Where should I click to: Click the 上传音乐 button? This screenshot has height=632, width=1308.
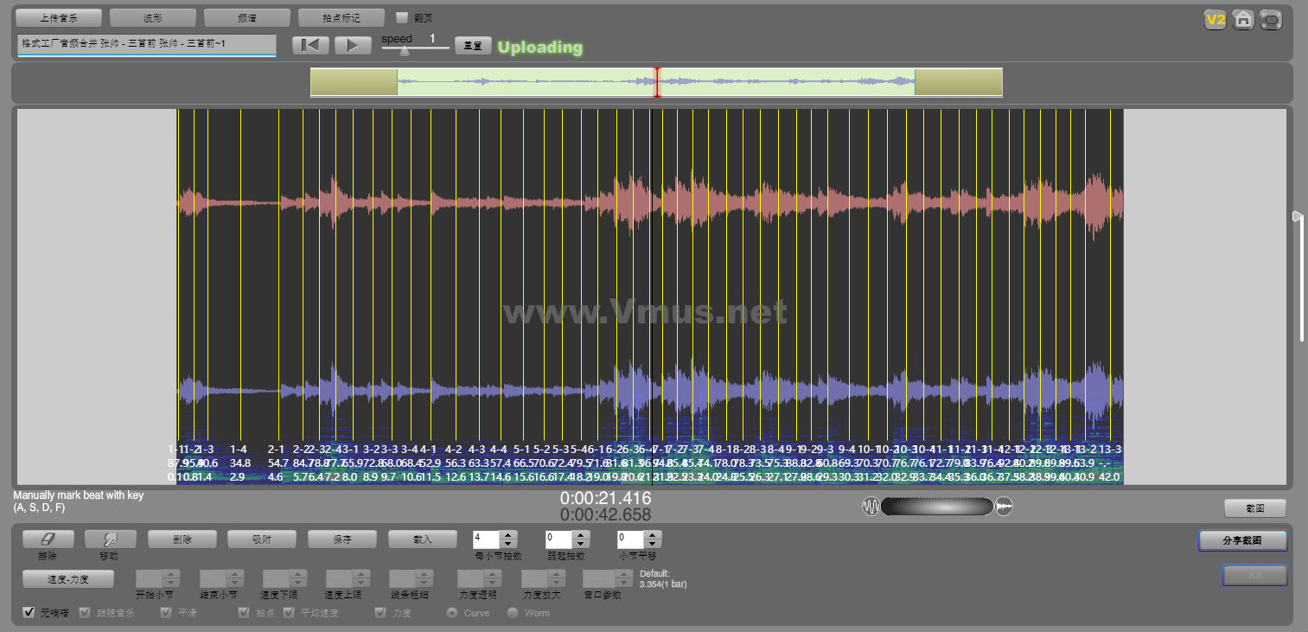(x=59, y=18)
